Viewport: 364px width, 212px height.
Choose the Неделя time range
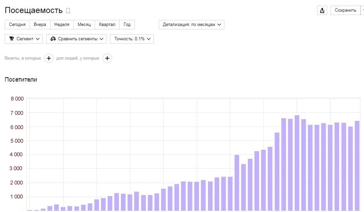point(62,24)
